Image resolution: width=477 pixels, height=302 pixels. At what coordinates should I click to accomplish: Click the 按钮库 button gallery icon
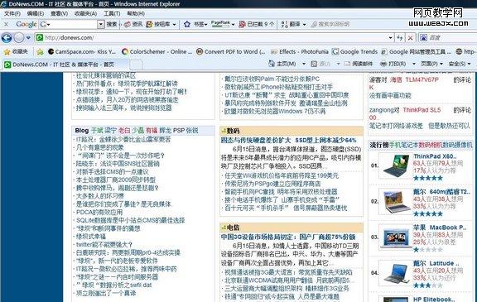[149, 24]
